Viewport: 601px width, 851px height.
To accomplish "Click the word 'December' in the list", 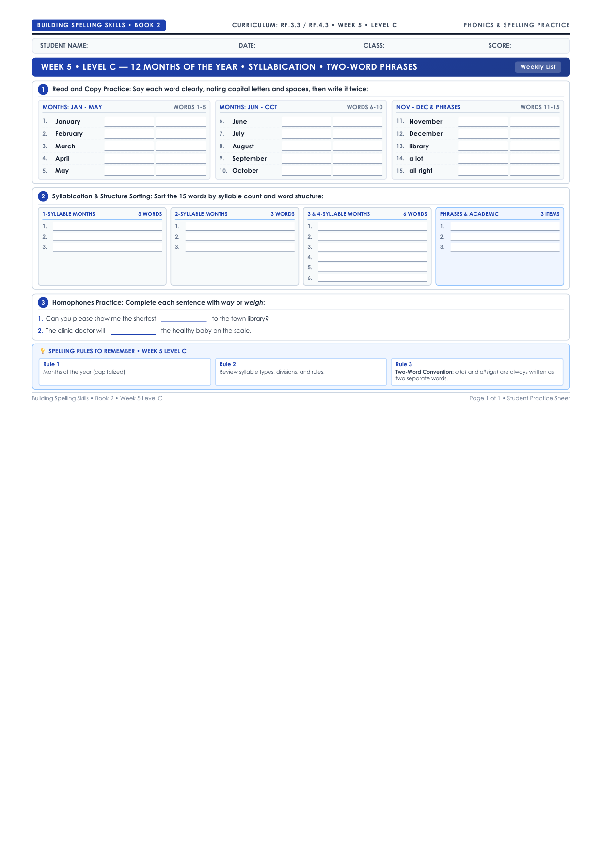I will tap(426, 134).
